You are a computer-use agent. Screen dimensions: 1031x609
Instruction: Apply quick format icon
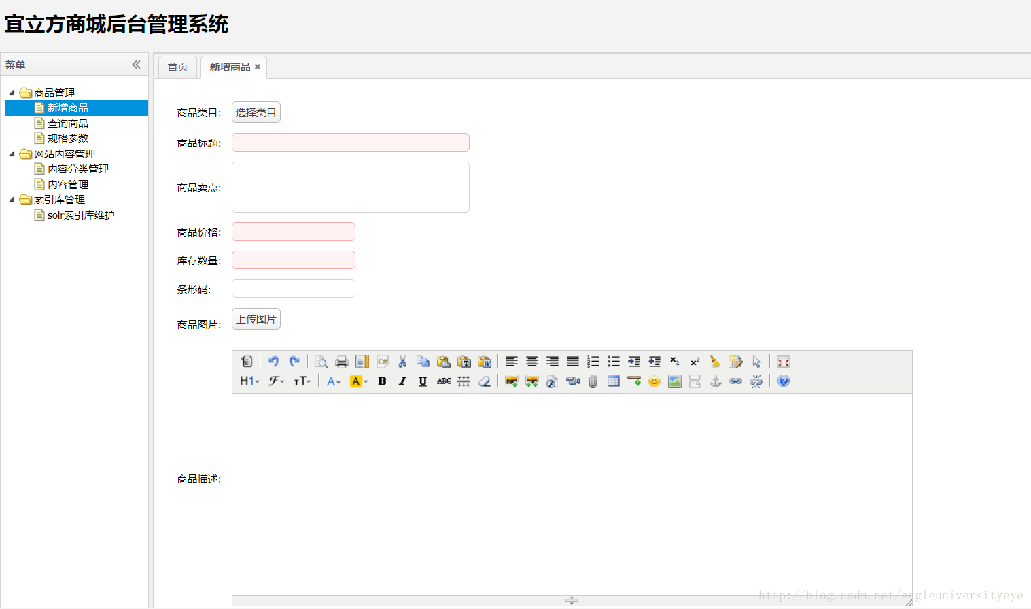(x=735, y=362)
